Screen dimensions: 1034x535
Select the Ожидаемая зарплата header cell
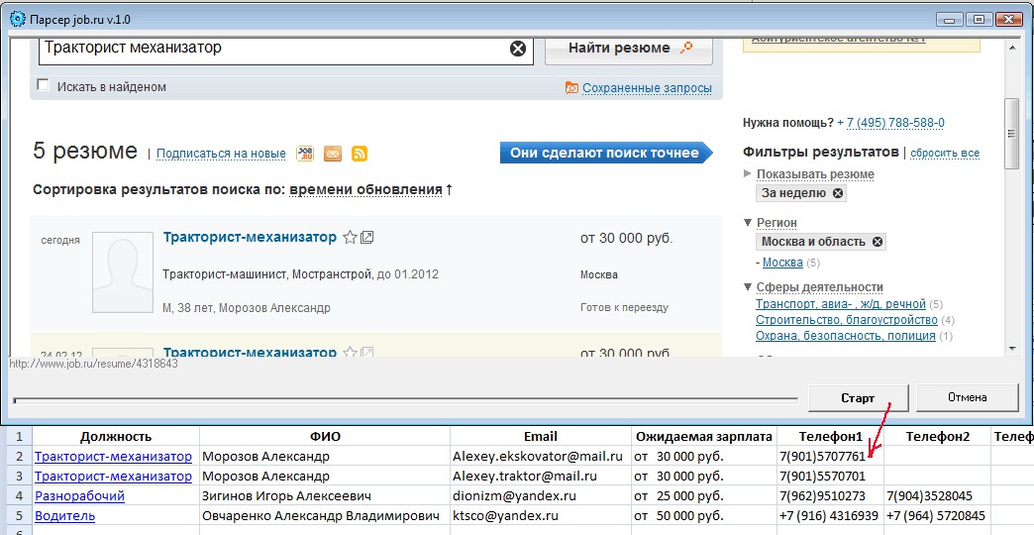point(703,436)
